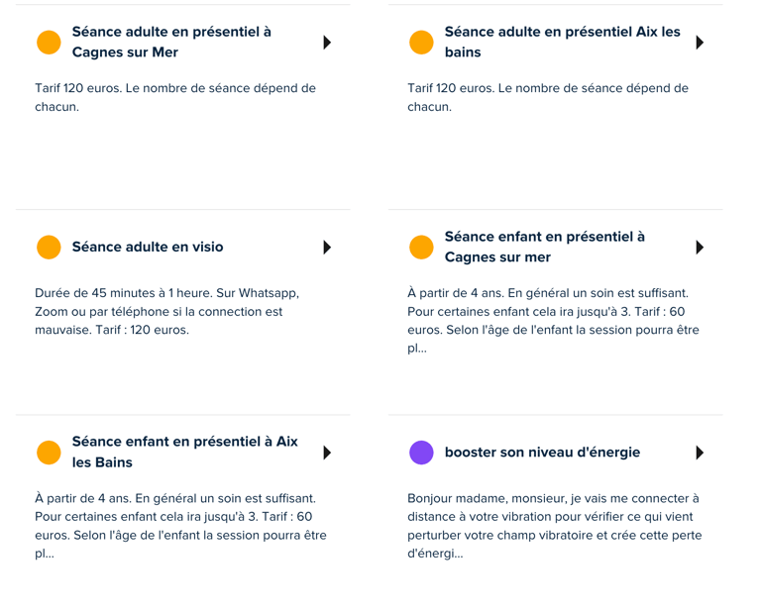Open Séance enfant en présentiel à Aix les Bains

(184, 452)
